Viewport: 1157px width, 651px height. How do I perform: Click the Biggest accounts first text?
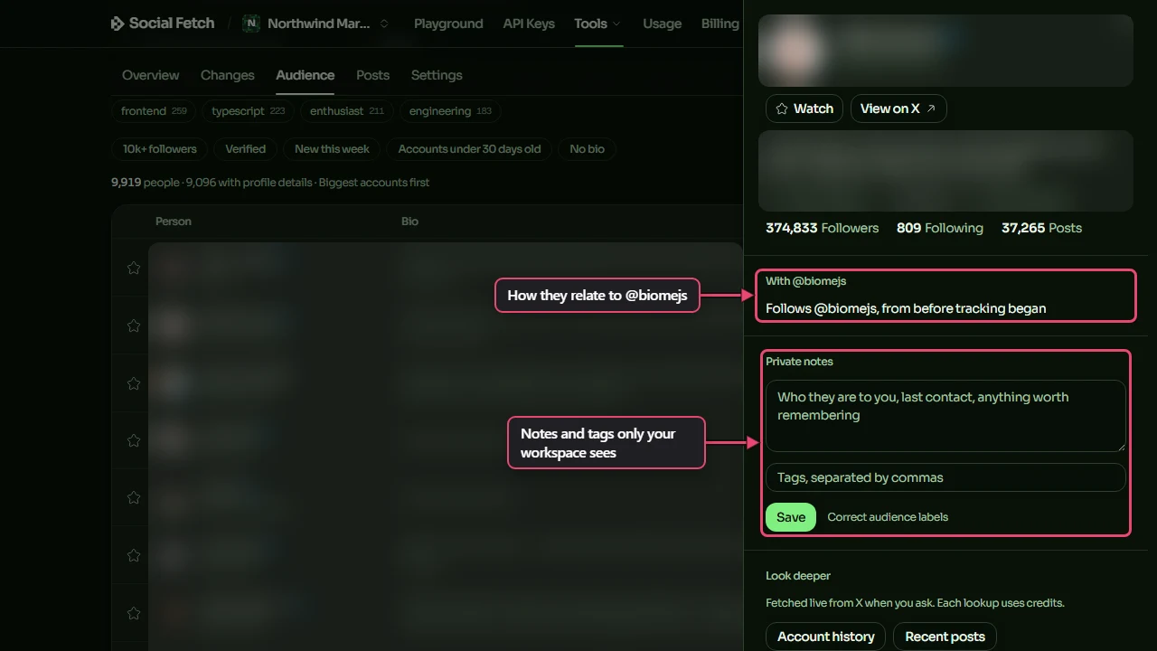coord(374,183)
